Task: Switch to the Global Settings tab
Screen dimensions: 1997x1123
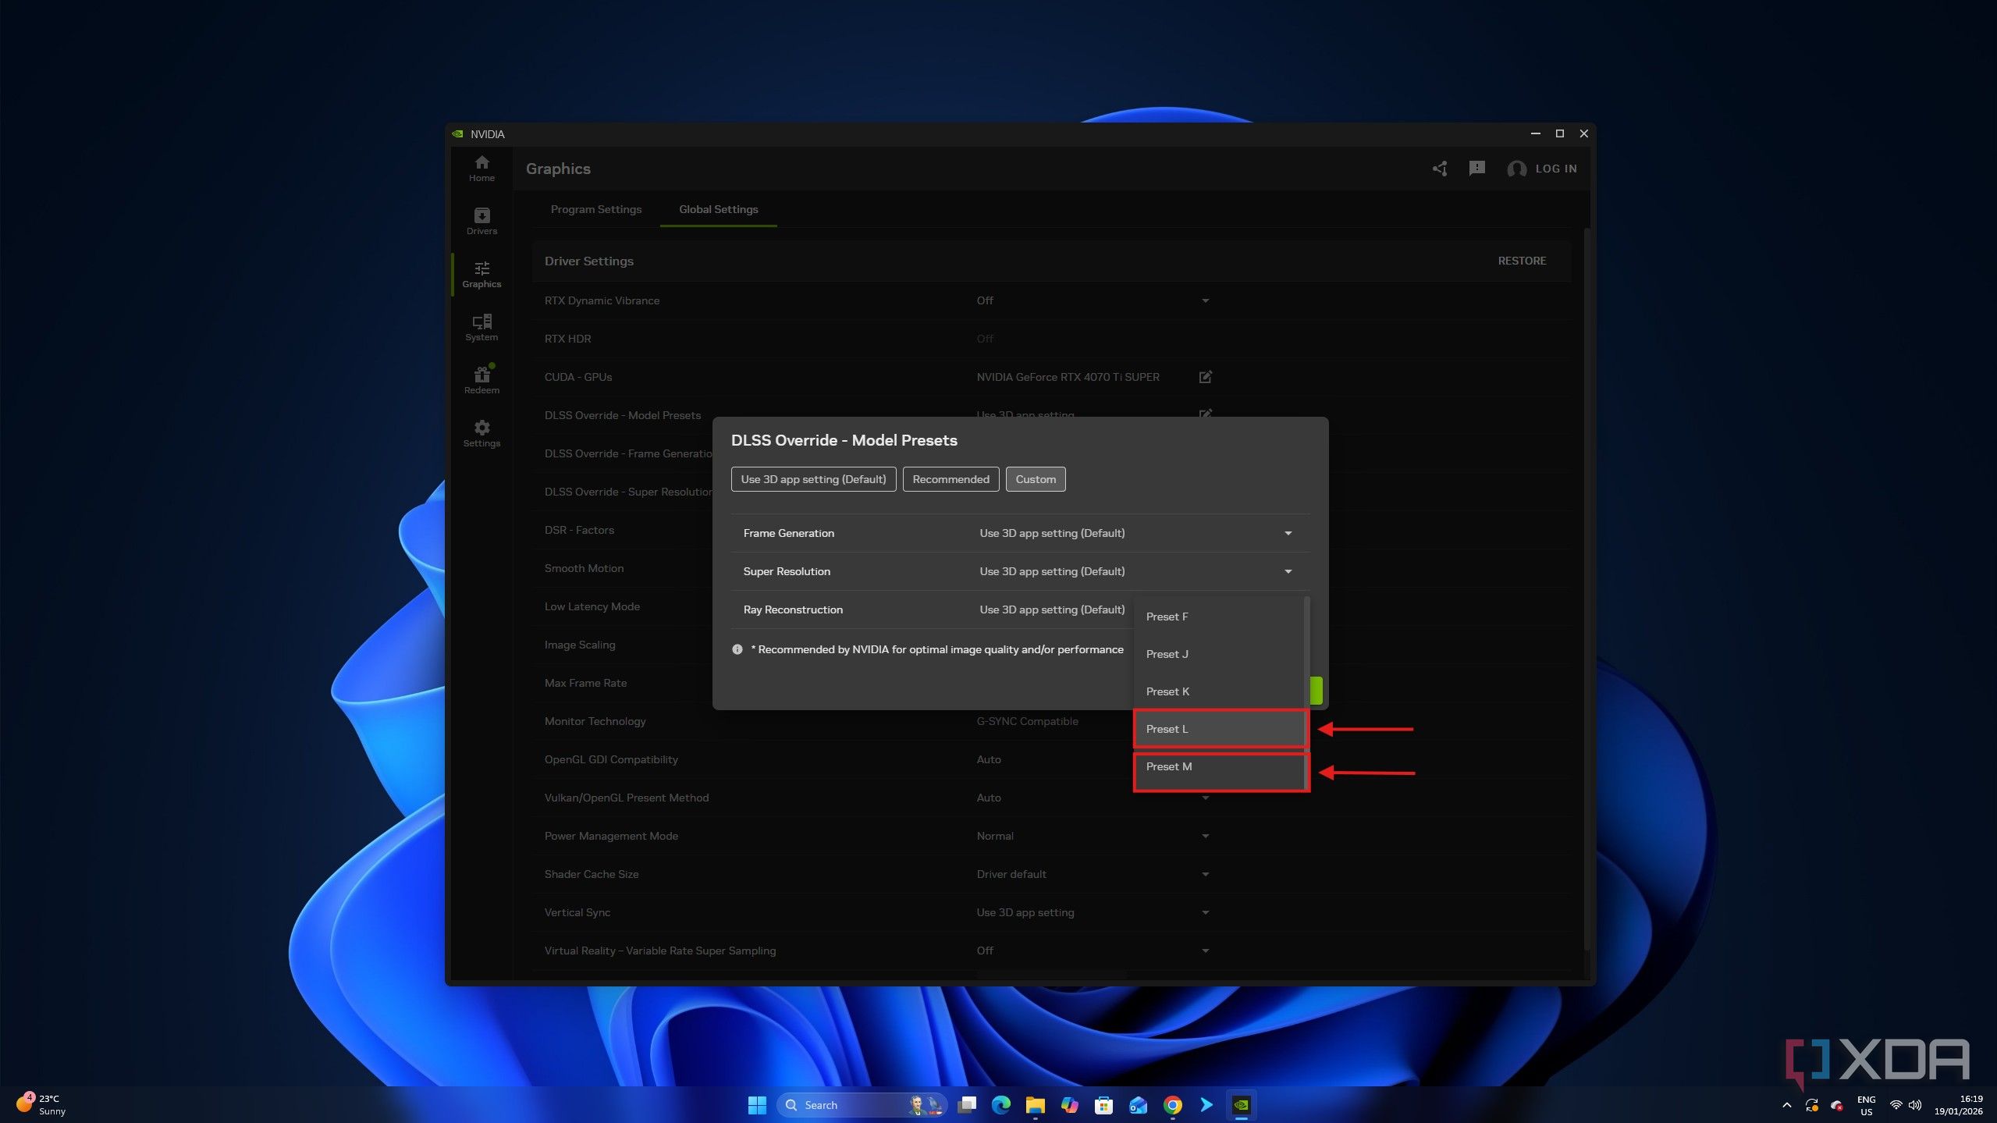Action: (718, 209)
